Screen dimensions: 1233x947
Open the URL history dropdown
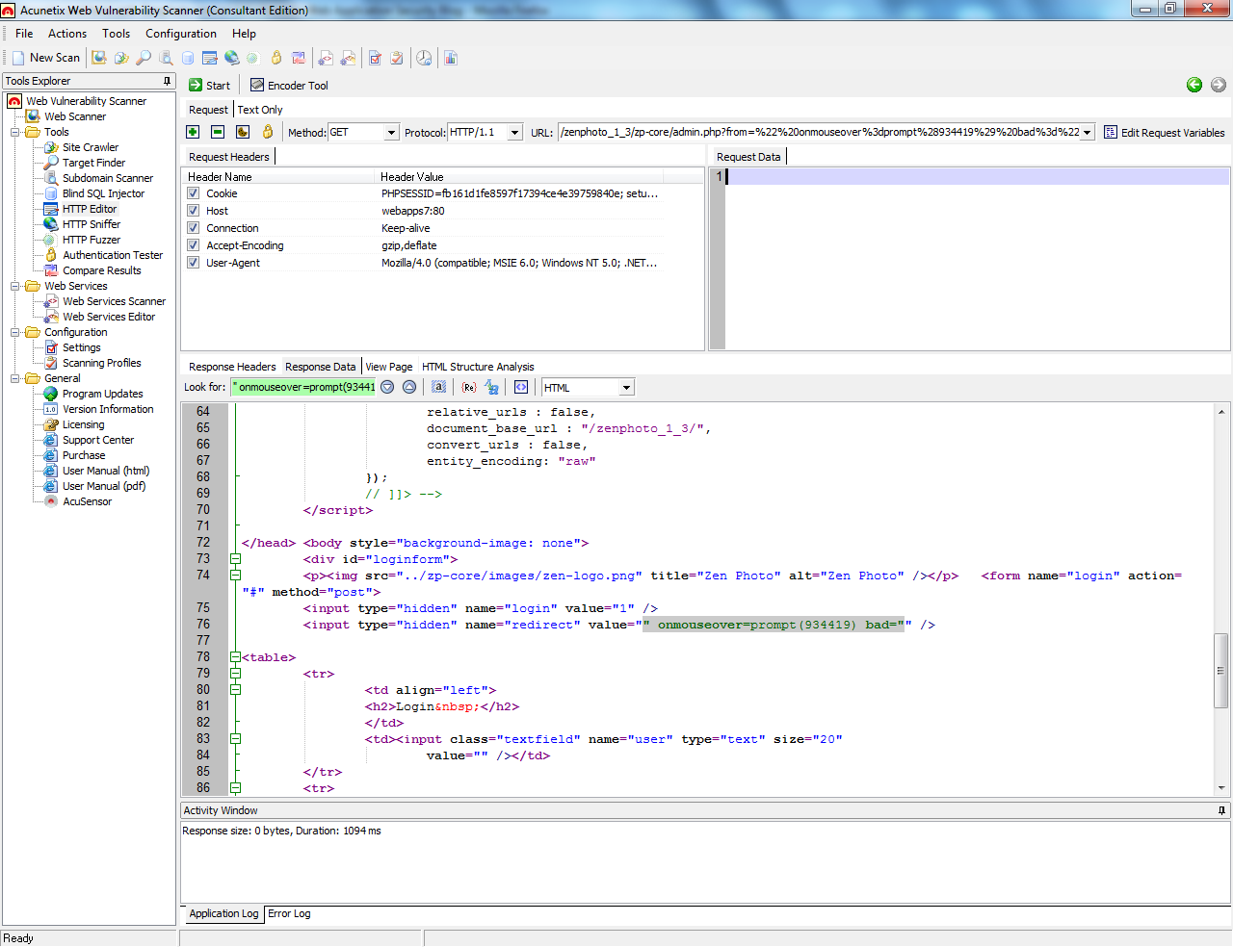(x=1088, y=133)
